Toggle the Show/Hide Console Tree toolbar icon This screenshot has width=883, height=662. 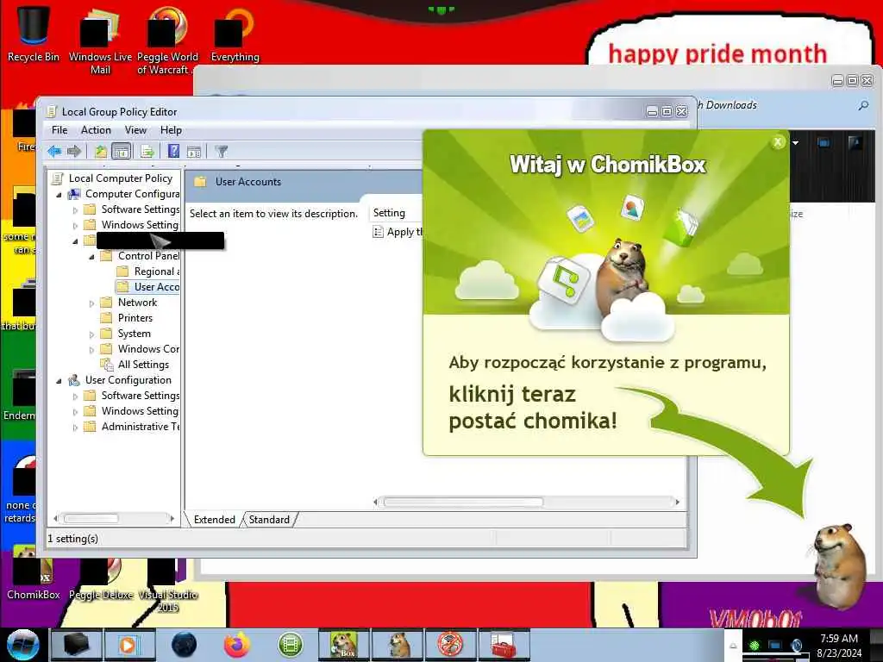pyautogui.click(x=121, y=151)
